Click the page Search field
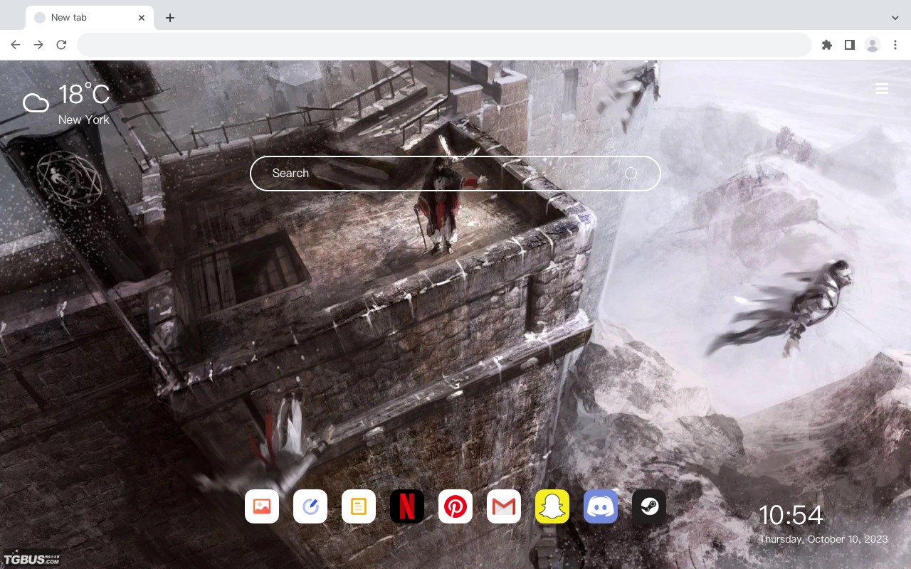This screenshot has width=911, height=569. tap(455, 174)
